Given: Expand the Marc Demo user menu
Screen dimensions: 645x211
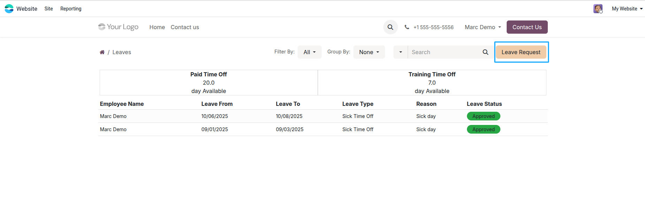Looking at the screenshot, I should pyautogui.click(x=483, y=27).
